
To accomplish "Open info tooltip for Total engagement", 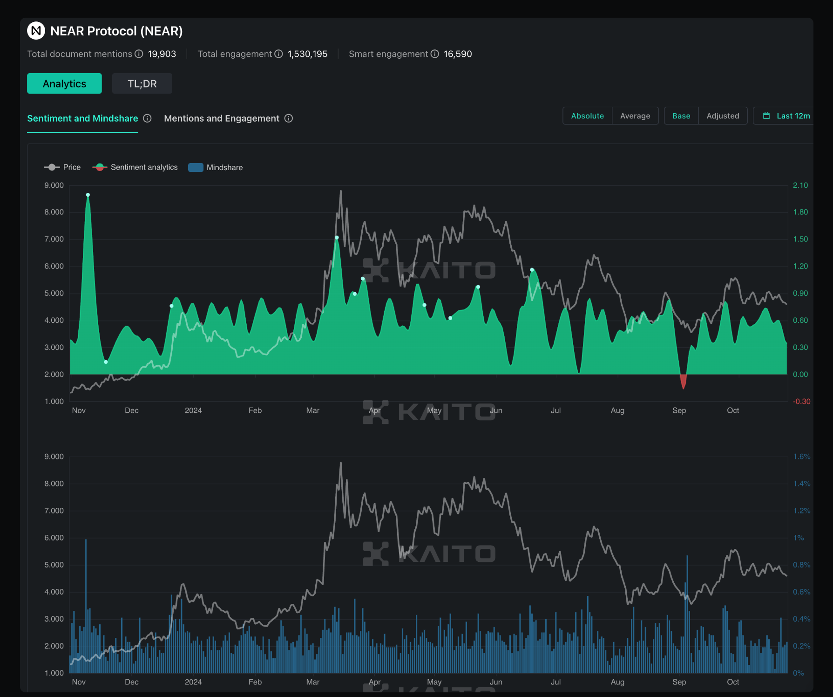I will click(278, 54).
